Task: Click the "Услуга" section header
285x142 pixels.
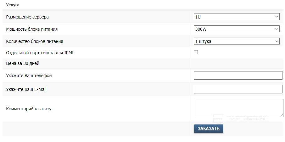Action: (13, 5)
